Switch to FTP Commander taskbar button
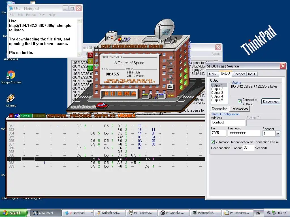Screen dimensions: 290x217 pos(142,213)
